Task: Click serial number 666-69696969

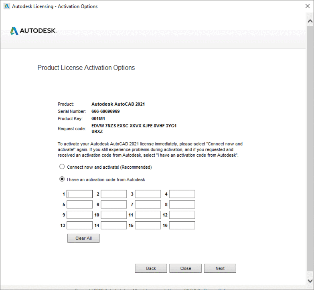Action: [x=105, y=111]
